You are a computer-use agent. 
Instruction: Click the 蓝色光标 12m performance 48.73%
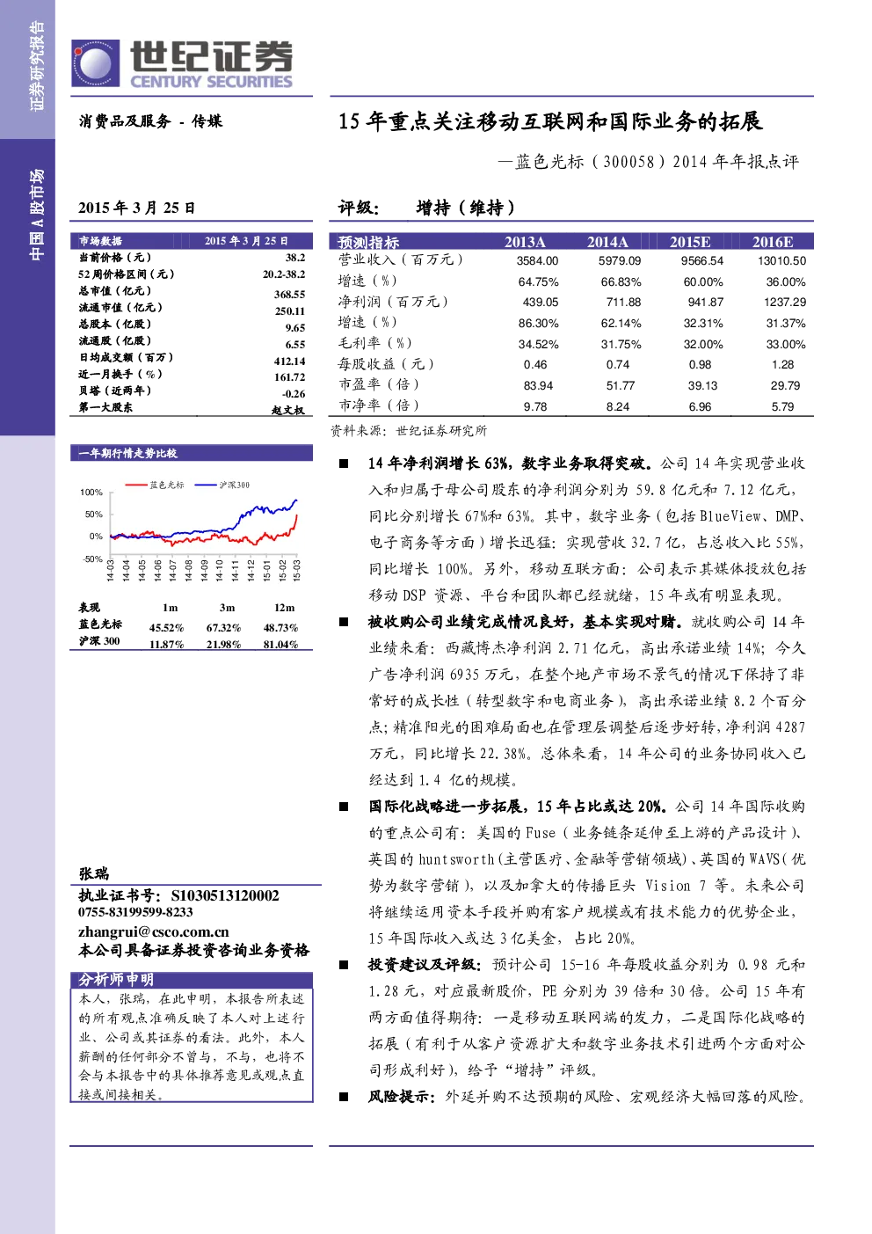tap(280, 628)
